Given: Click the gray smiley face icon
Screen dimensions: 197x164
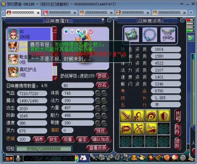Looking at the screenshot, I should click(183, 157).
